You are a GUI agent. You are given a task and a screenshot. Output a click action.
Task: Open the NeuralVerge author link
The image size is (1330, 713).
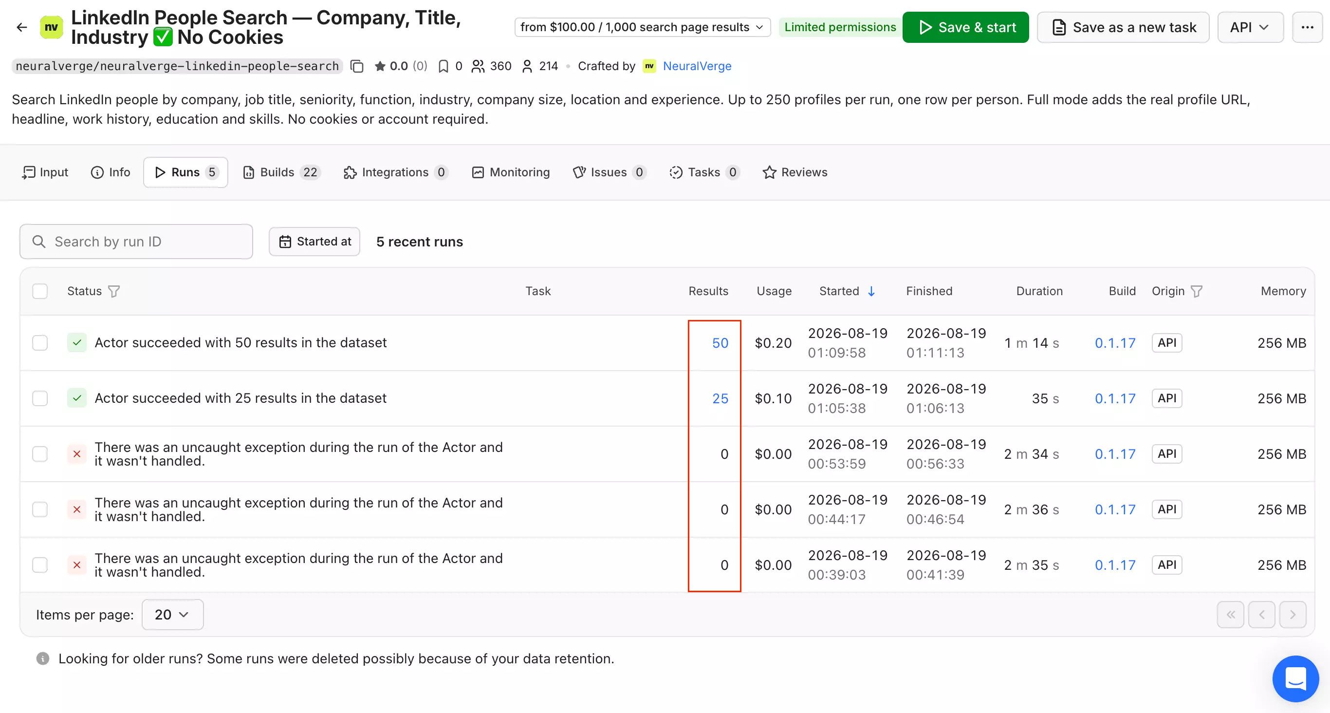[697, 66]
